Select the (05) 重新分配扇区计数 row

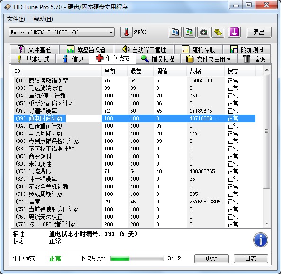tap(134, 103)
